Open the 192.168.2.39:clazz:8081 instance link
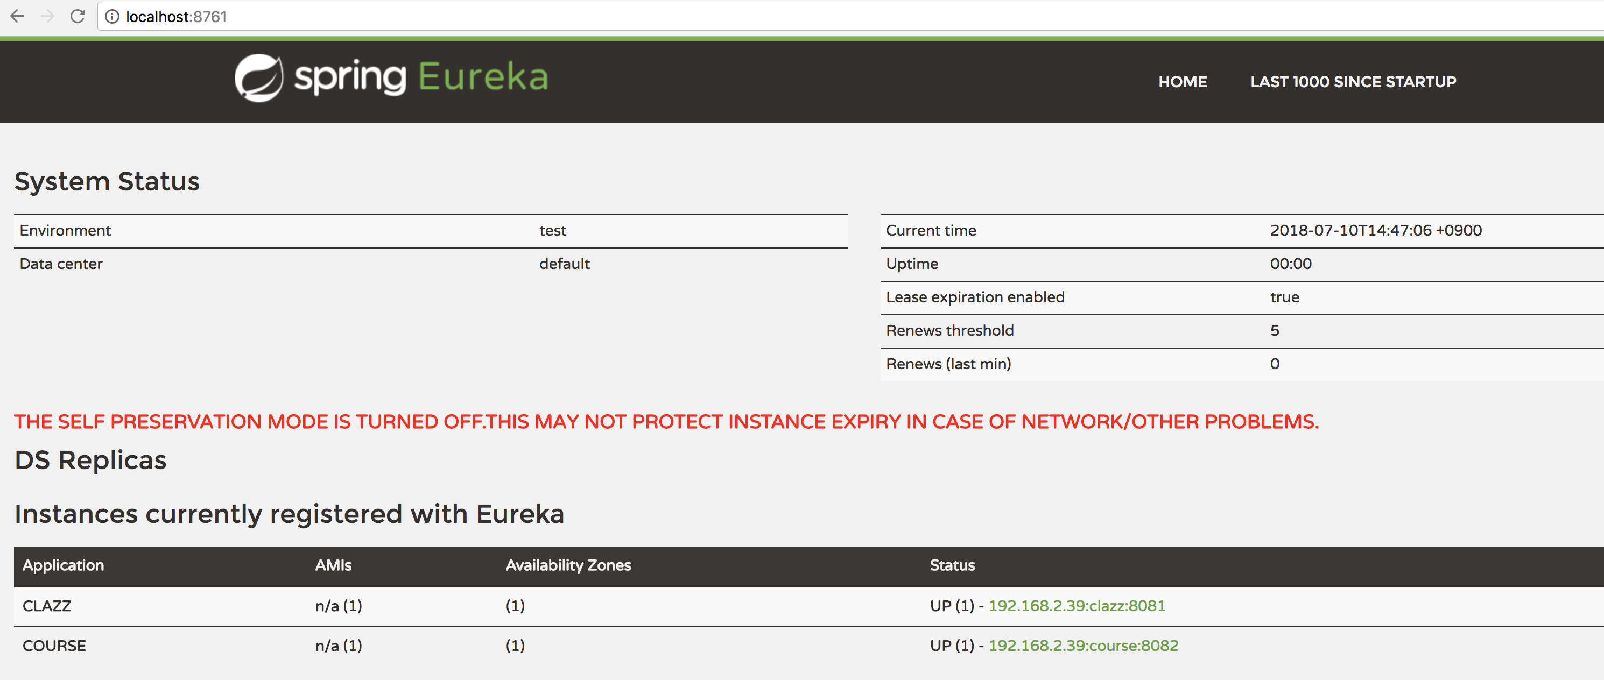Image resolution: width=1604 pixels, height=680 pixels. [x=1076, y=605]
